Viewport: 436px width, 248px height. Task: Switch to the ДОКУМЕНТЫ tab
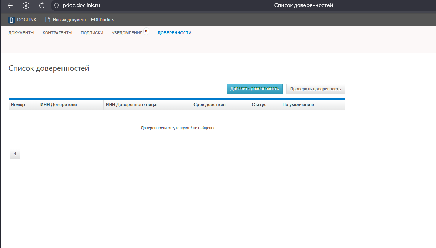21,33
